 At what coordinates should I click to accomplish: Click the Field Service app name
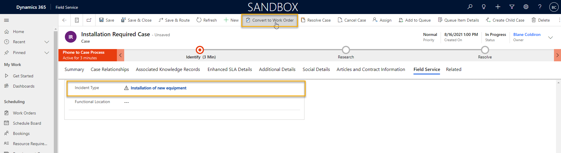(x=67, y=7)
